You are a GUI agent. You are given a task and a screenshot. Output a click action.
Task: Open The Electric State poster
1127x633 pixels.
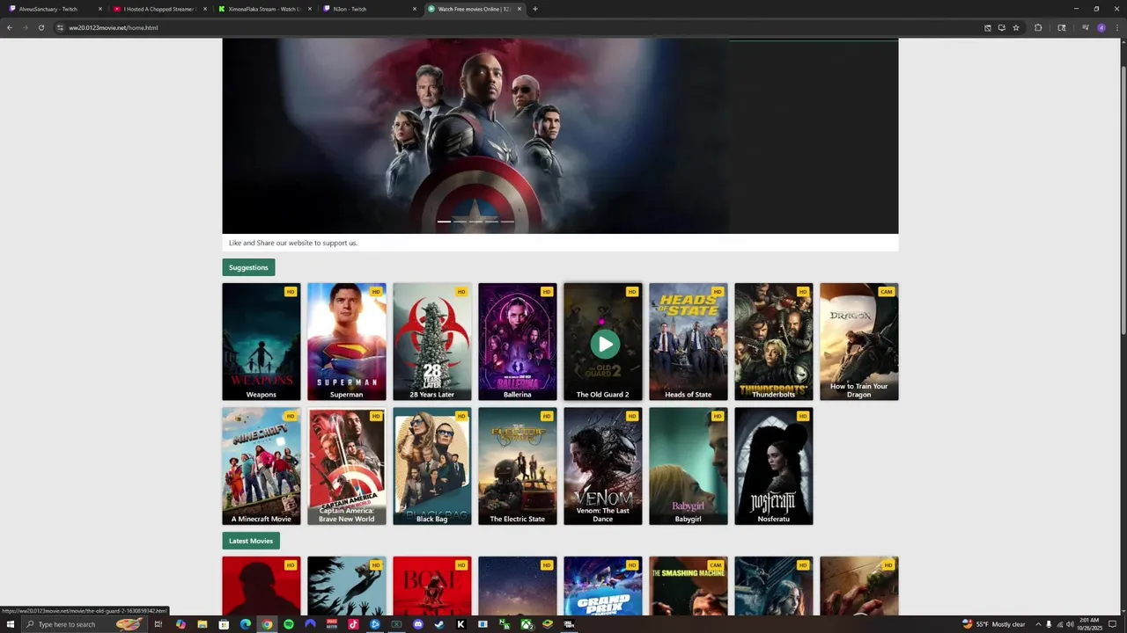[518, 466]
